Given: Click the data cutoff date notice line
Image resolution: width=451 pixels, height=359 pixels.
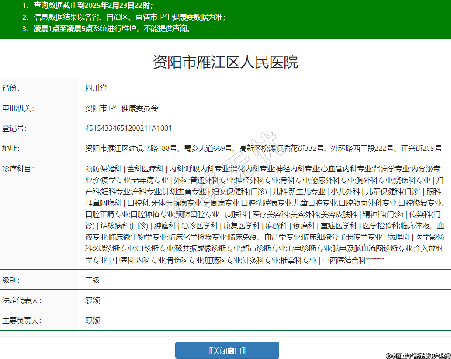Looking at the screenshot, I should point(87,6).
